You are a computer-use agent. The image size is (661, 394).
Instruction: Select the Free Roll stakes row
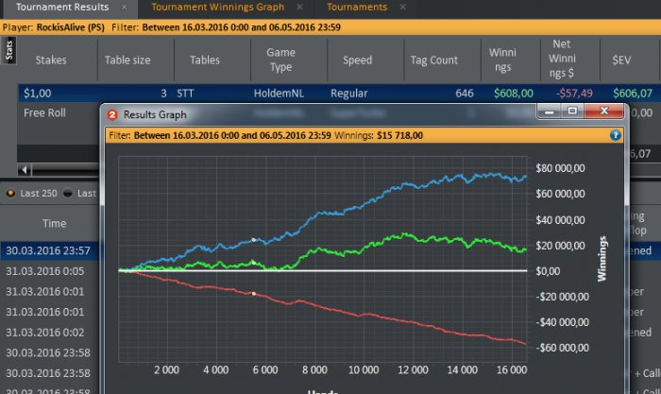(x=46, y=112)
